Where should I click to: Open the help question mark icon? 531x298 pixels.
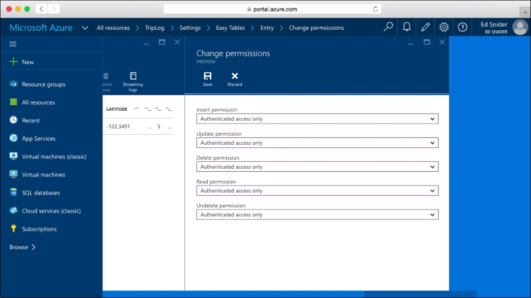463,27
